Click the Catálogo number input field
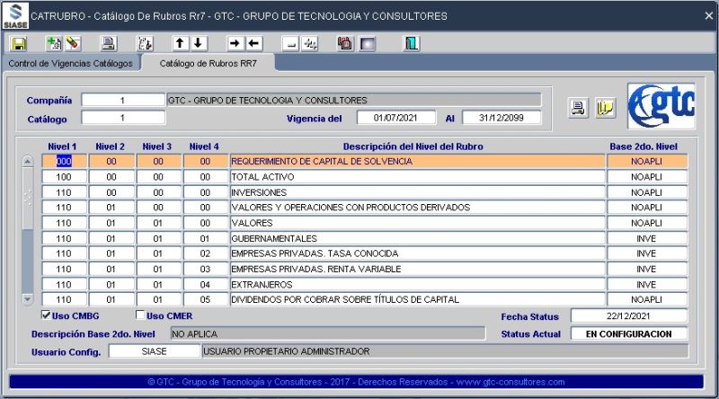The width and height of the screenshot is (719, 399). pos(123,118)
